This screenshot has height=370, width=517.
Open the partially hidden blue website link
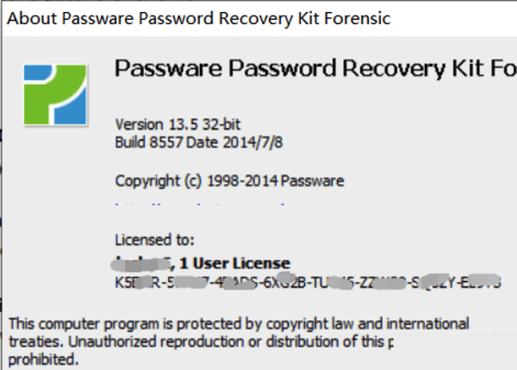[200, 204]
